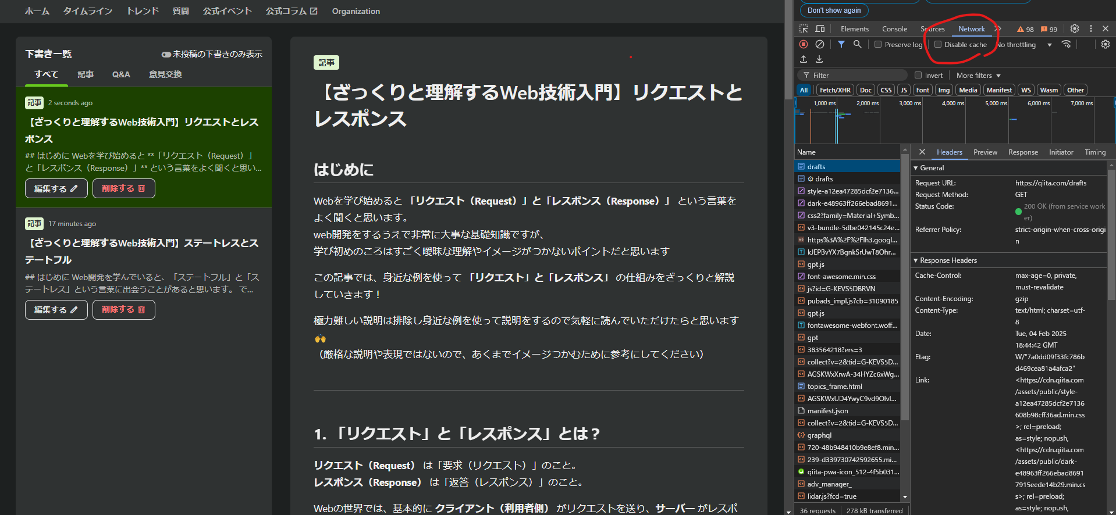Open the More filters dropdown
Viewport: 1116px width, 515px height.
[978, 76]
